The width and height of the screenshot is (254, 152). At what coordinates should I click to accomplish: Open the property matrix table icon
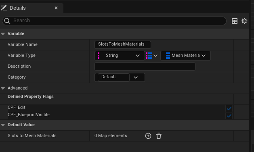coord(234,21)
